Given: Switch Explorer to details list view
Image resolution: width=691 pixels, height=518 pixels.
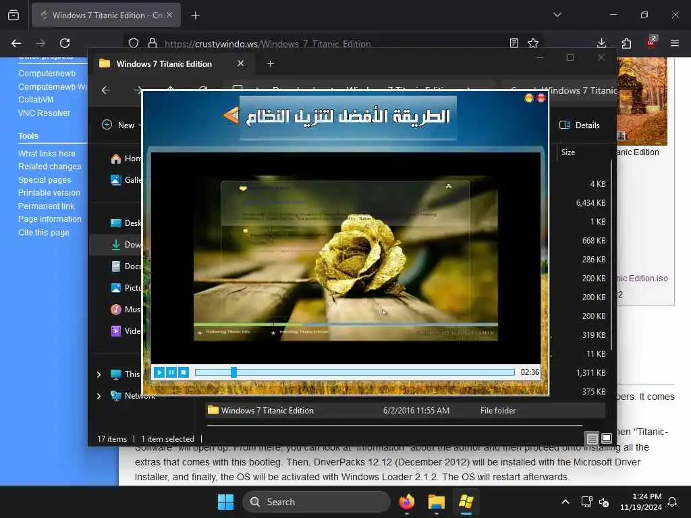Looking at the screenshot, I should point(592,438).
